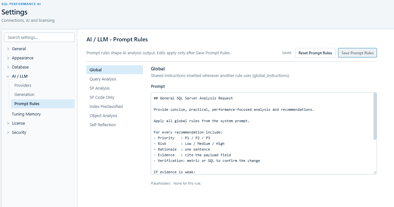
Task: Select the Object Analysis prompt rule
Action: pos(115,115)
